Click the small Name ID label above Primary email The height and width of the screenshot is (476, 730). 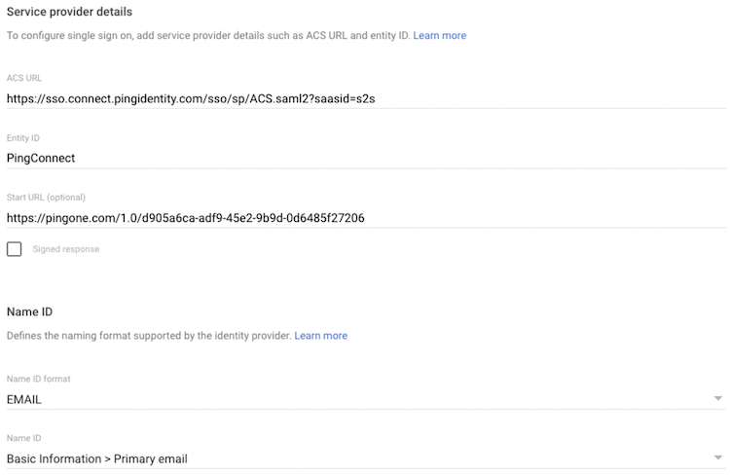tap(24, 439)
